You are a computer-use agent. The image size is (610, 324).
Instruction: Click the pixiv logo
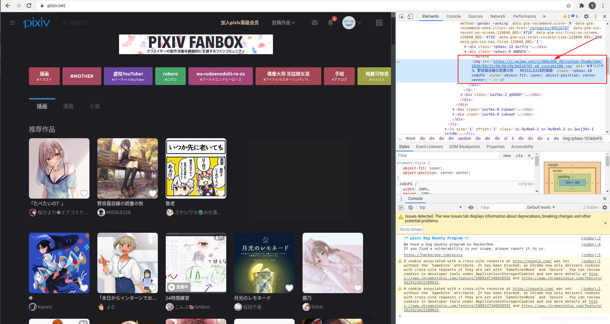pyautogui.click(x=37, y=23)
